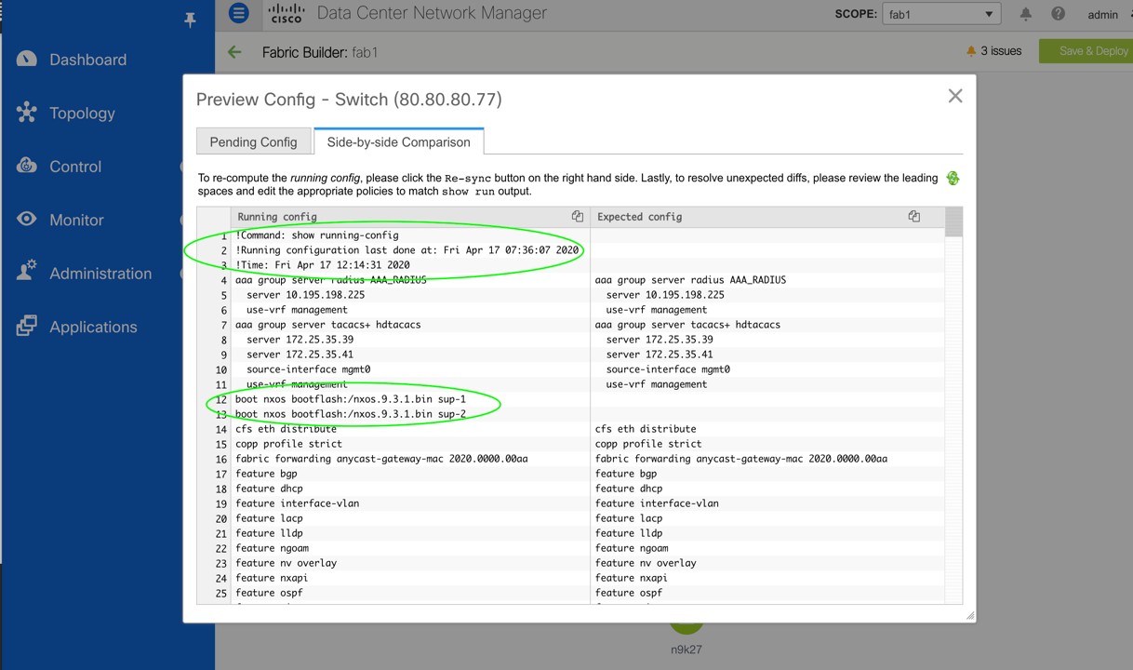Open the hamburger menu icon
Image resolution: width=1133 pixels, height=670 pixels.
point(239,13)
